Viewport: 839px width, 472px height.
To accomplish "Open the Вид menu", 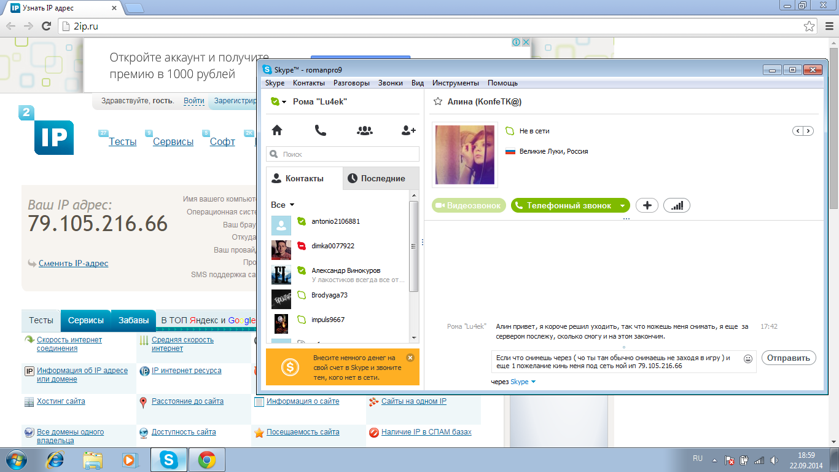I will tap(418, 83).
